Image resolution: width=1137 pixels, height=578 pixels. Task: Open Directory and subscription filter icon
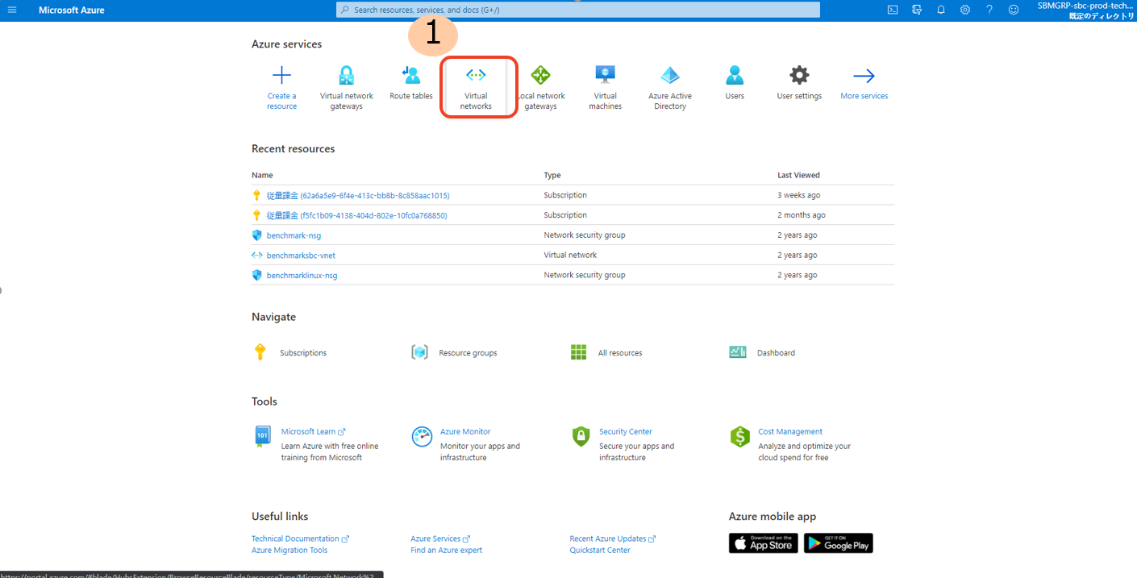coord(917,10)
